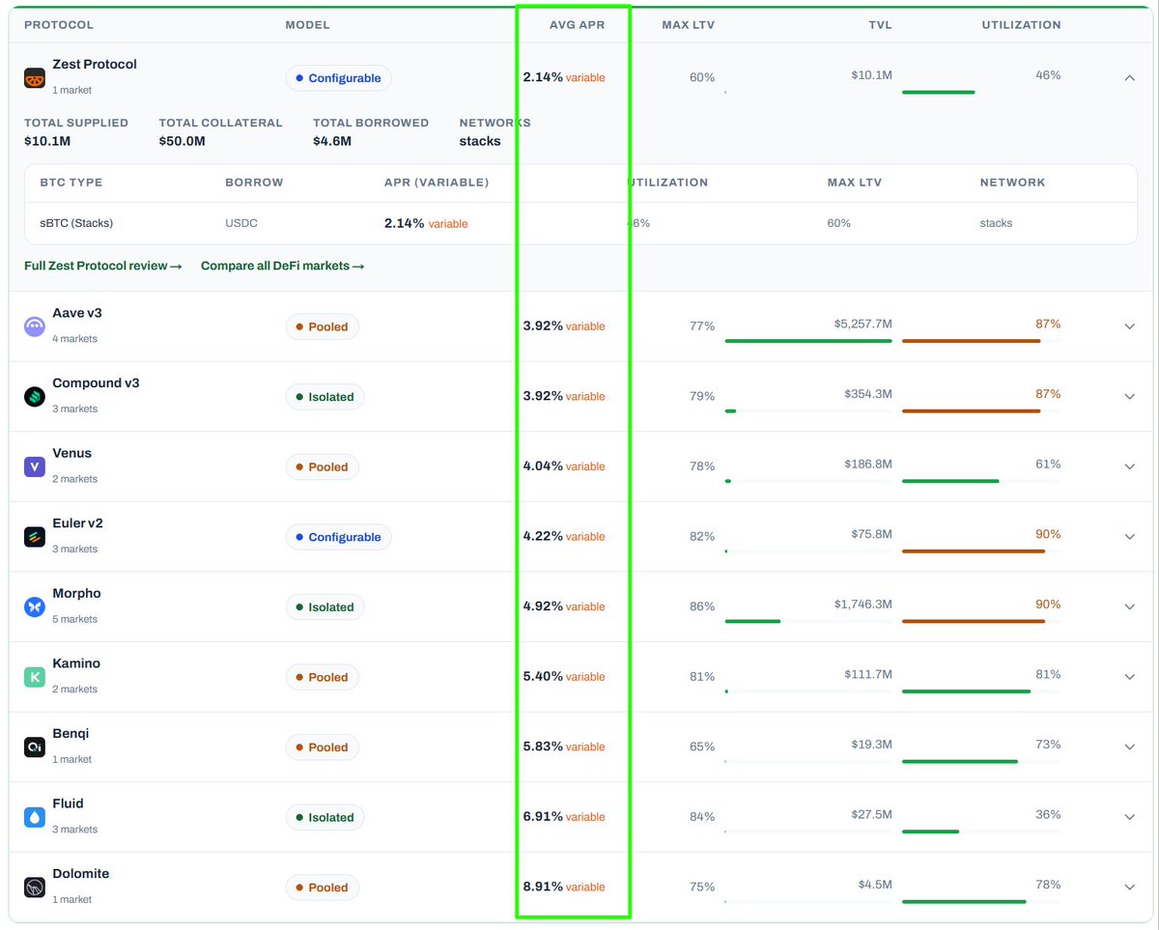
Task: Click the Euler v2 logo icon
Action: tap(35, 537)
